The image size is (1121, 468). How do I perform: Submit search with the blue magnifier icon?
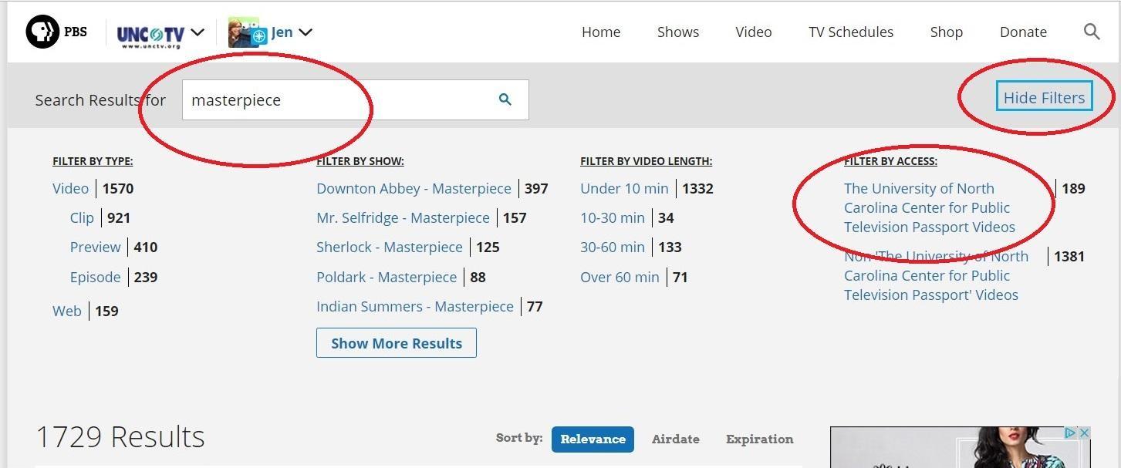pos(505,99)
